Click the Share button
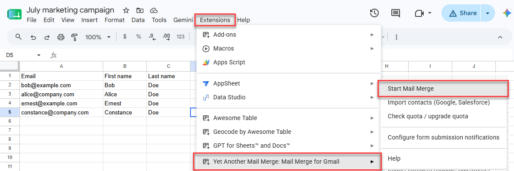Viewport: 514px width, 171px height. click(x=461, y=13)
